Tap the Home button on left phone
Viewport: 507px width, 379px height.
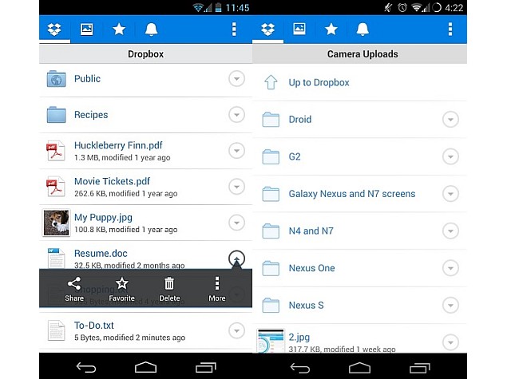(x=145, y=367)
